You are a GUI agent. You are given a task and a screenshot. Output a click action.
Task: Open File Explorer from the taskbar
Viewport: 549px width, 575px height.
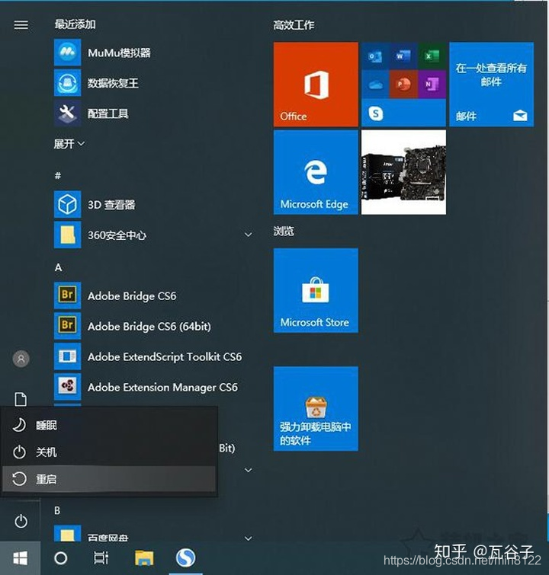[x=144, y=558]
